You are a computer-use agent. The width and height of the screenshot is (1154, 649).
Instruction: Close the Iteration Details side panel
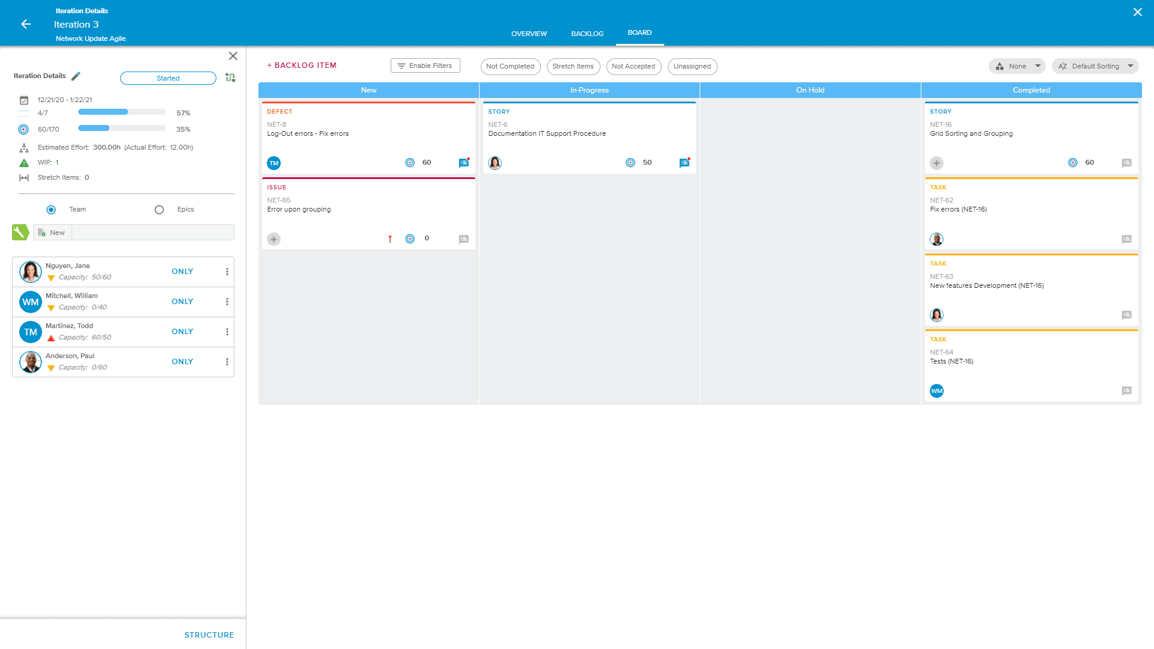click(233, 56)
